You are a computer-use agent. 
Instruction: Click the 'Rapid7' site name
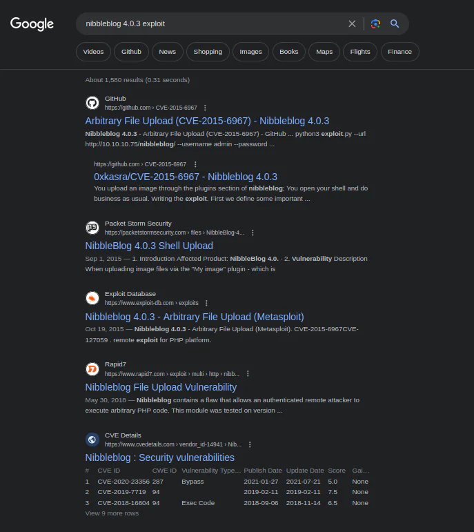pyautogui.click(x=115, y=364)
